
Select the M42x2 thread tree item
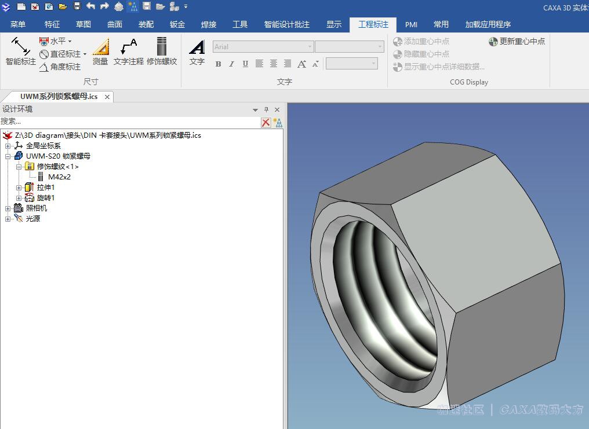click(x=59, y=177)
